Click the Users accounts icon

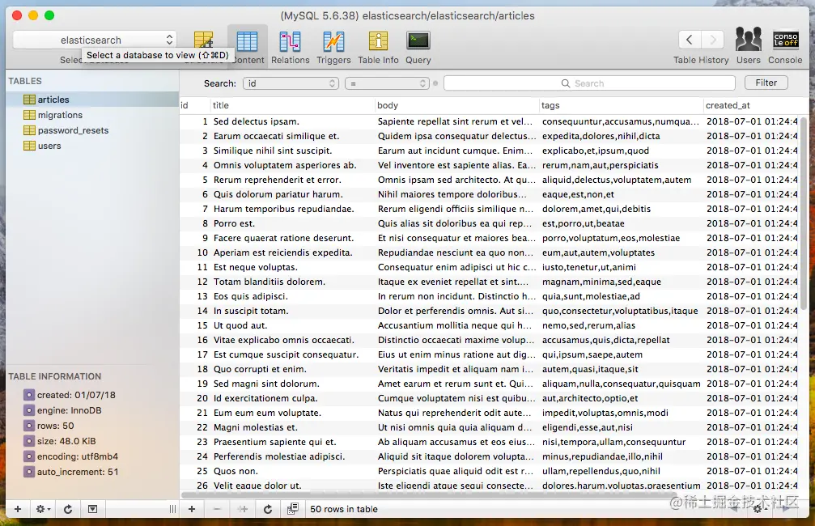(x=748, y=46)
